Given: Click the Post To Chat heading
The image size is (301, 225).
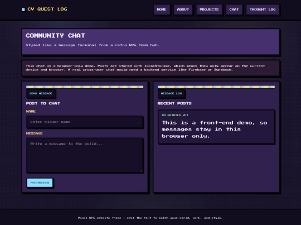Looking at the screenshot, I should coord(43,103).
